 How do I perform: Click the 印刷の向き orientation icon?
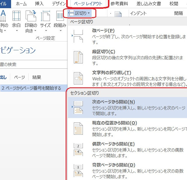(x=31, y=16)
